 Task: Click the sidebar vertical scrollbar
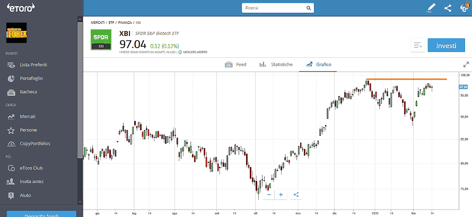80,106
